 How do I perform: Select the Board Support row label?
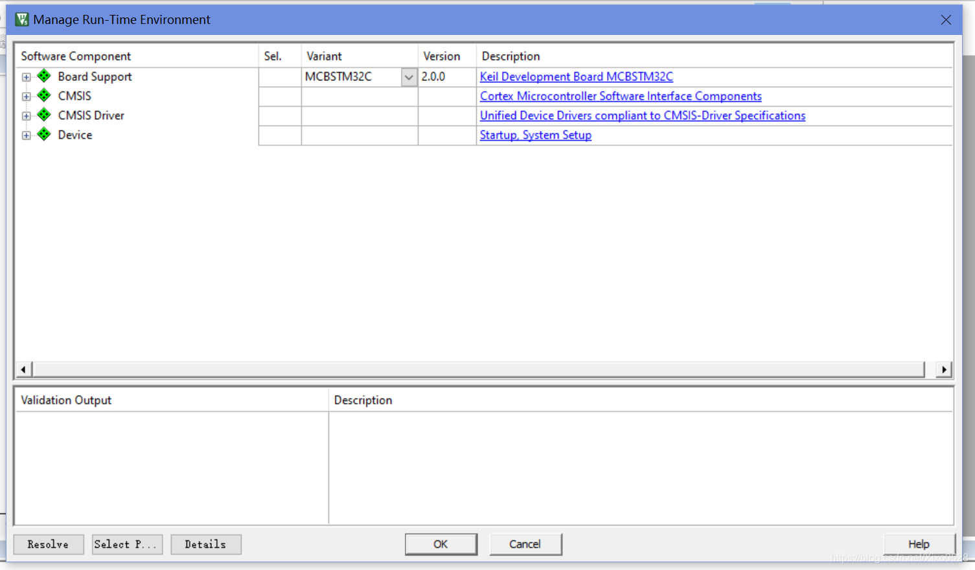pos(95,76)
